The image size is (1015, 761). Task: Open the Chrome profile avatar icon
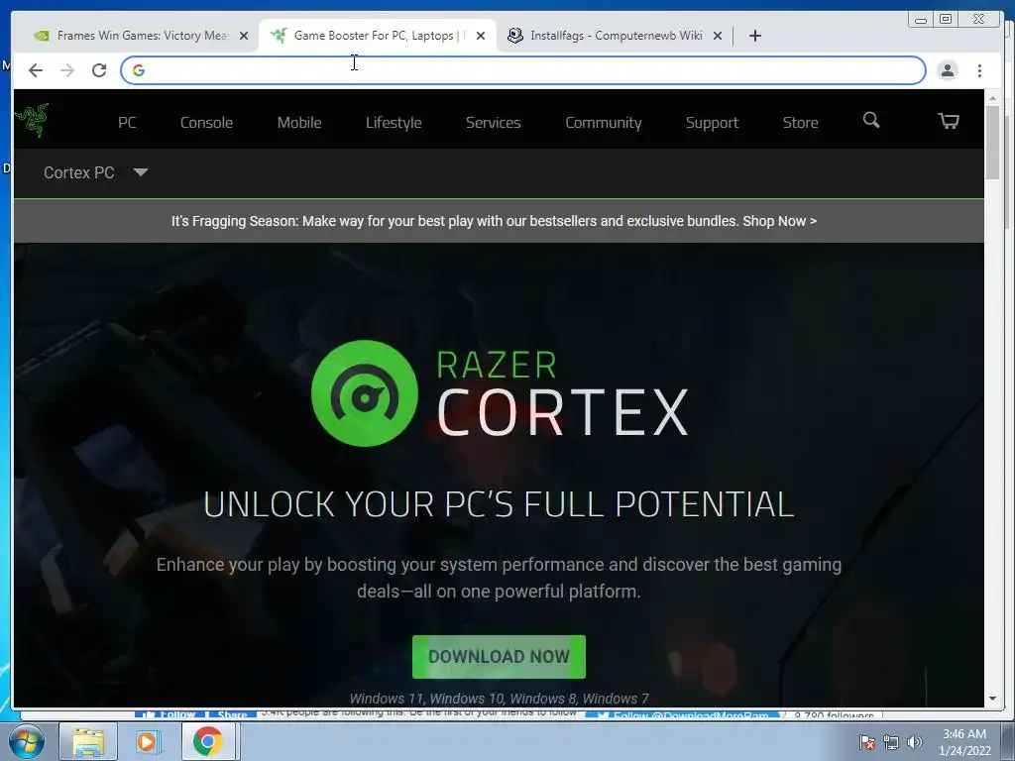click(947, 70)
